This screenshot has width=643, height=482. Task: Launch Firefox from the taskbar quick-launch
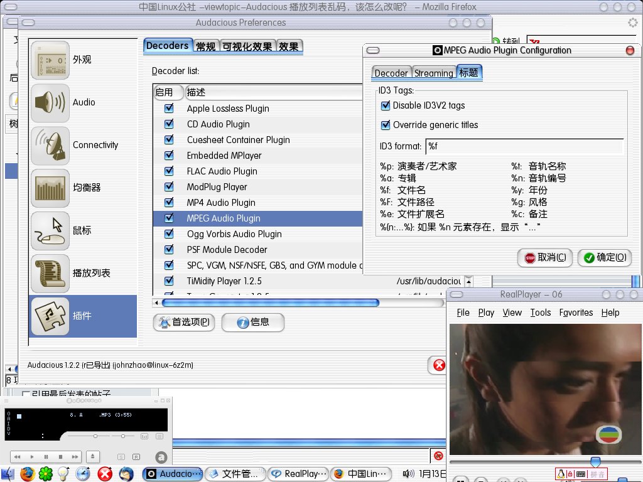(x=28, y=474)
